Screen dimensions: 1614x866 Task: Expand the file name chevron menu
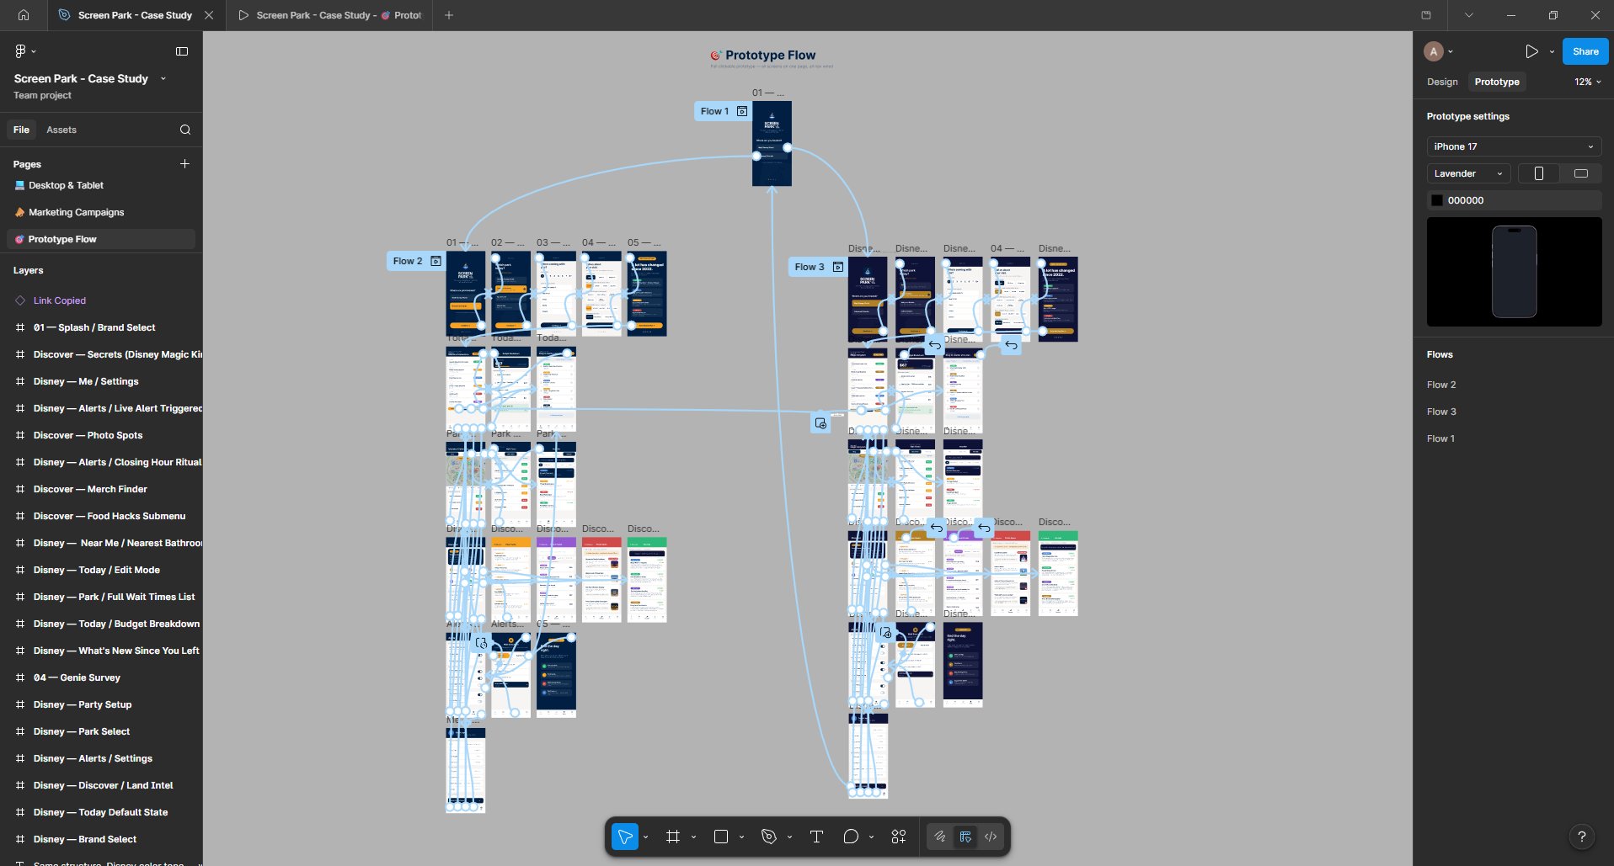point(163,78)
